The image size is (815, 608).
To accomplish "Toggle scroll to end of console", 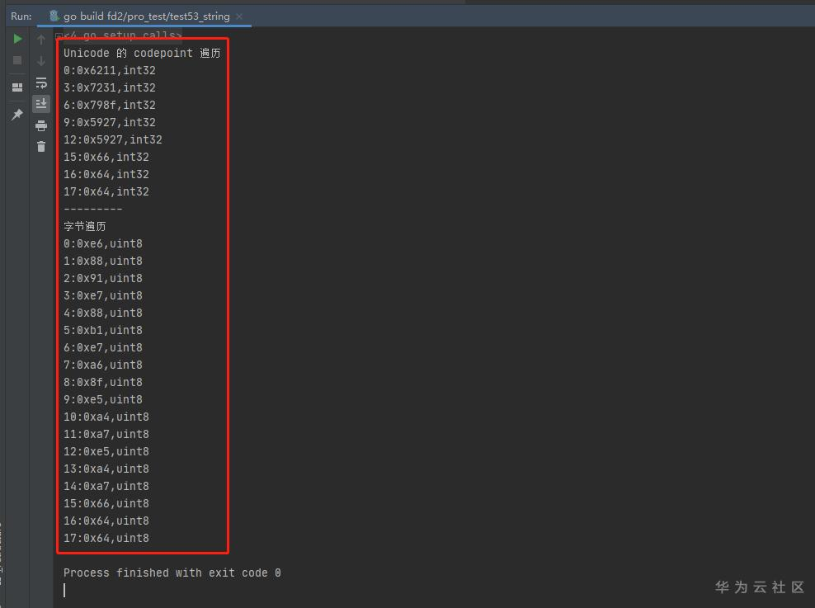I will point(41,104).
